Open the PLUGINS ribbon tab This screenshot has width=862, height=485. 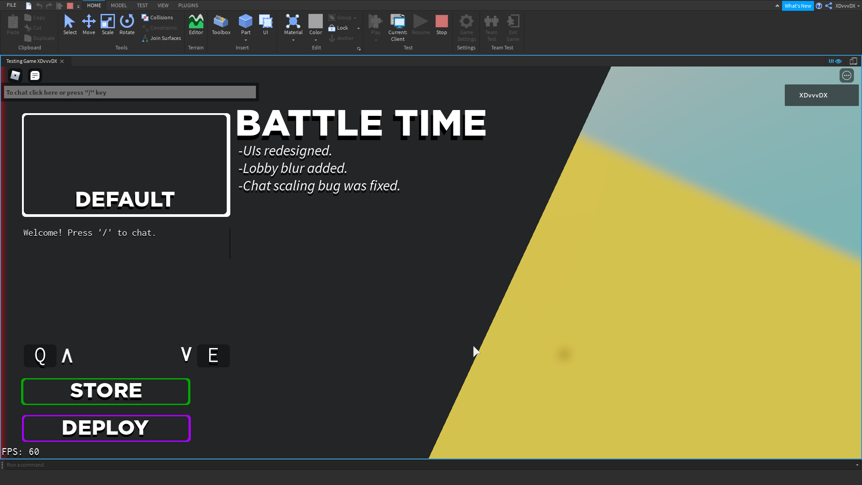click(188, 5)
